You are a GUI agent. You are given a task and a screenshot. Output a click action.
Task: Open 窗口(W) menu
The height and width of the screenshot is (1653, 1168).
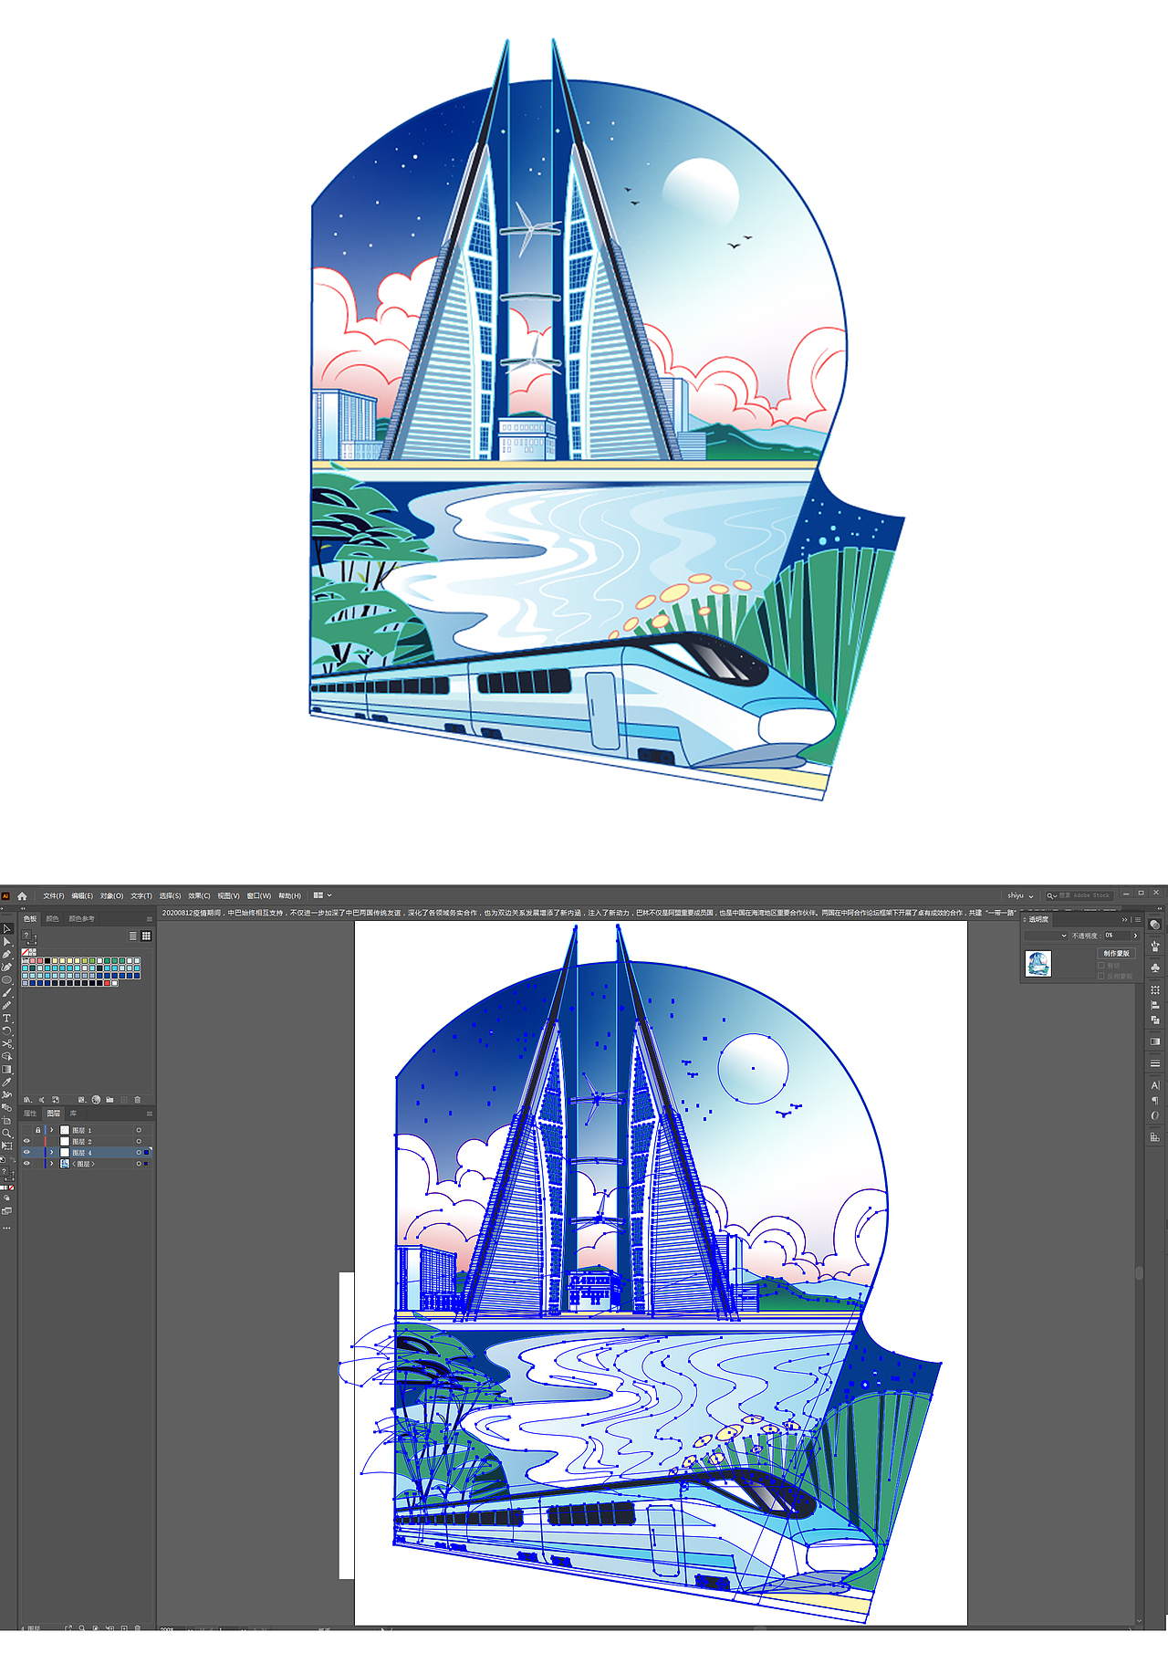pos(259,895)
